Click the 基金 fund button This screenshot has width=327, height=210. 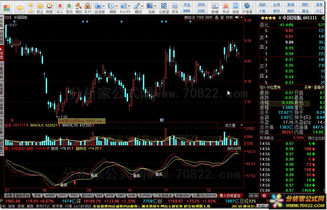[305, 11]
